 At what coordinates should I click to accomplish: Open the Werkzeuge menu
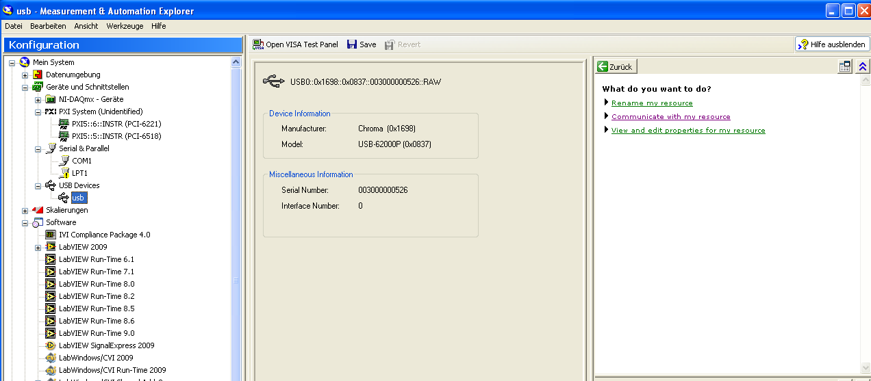125,26
